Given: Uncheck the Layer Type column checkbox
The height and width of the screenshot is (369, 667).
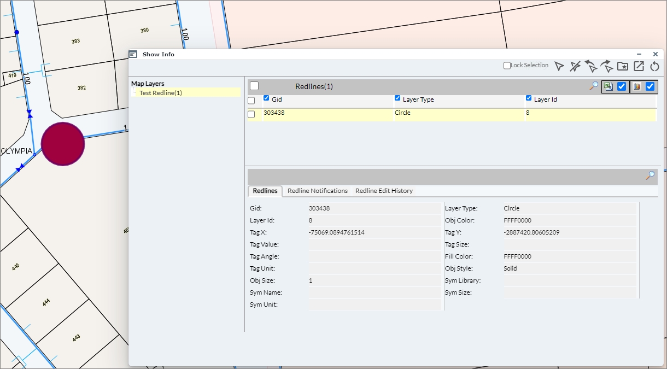Looking at the screenshot, I should pos(397,98).
